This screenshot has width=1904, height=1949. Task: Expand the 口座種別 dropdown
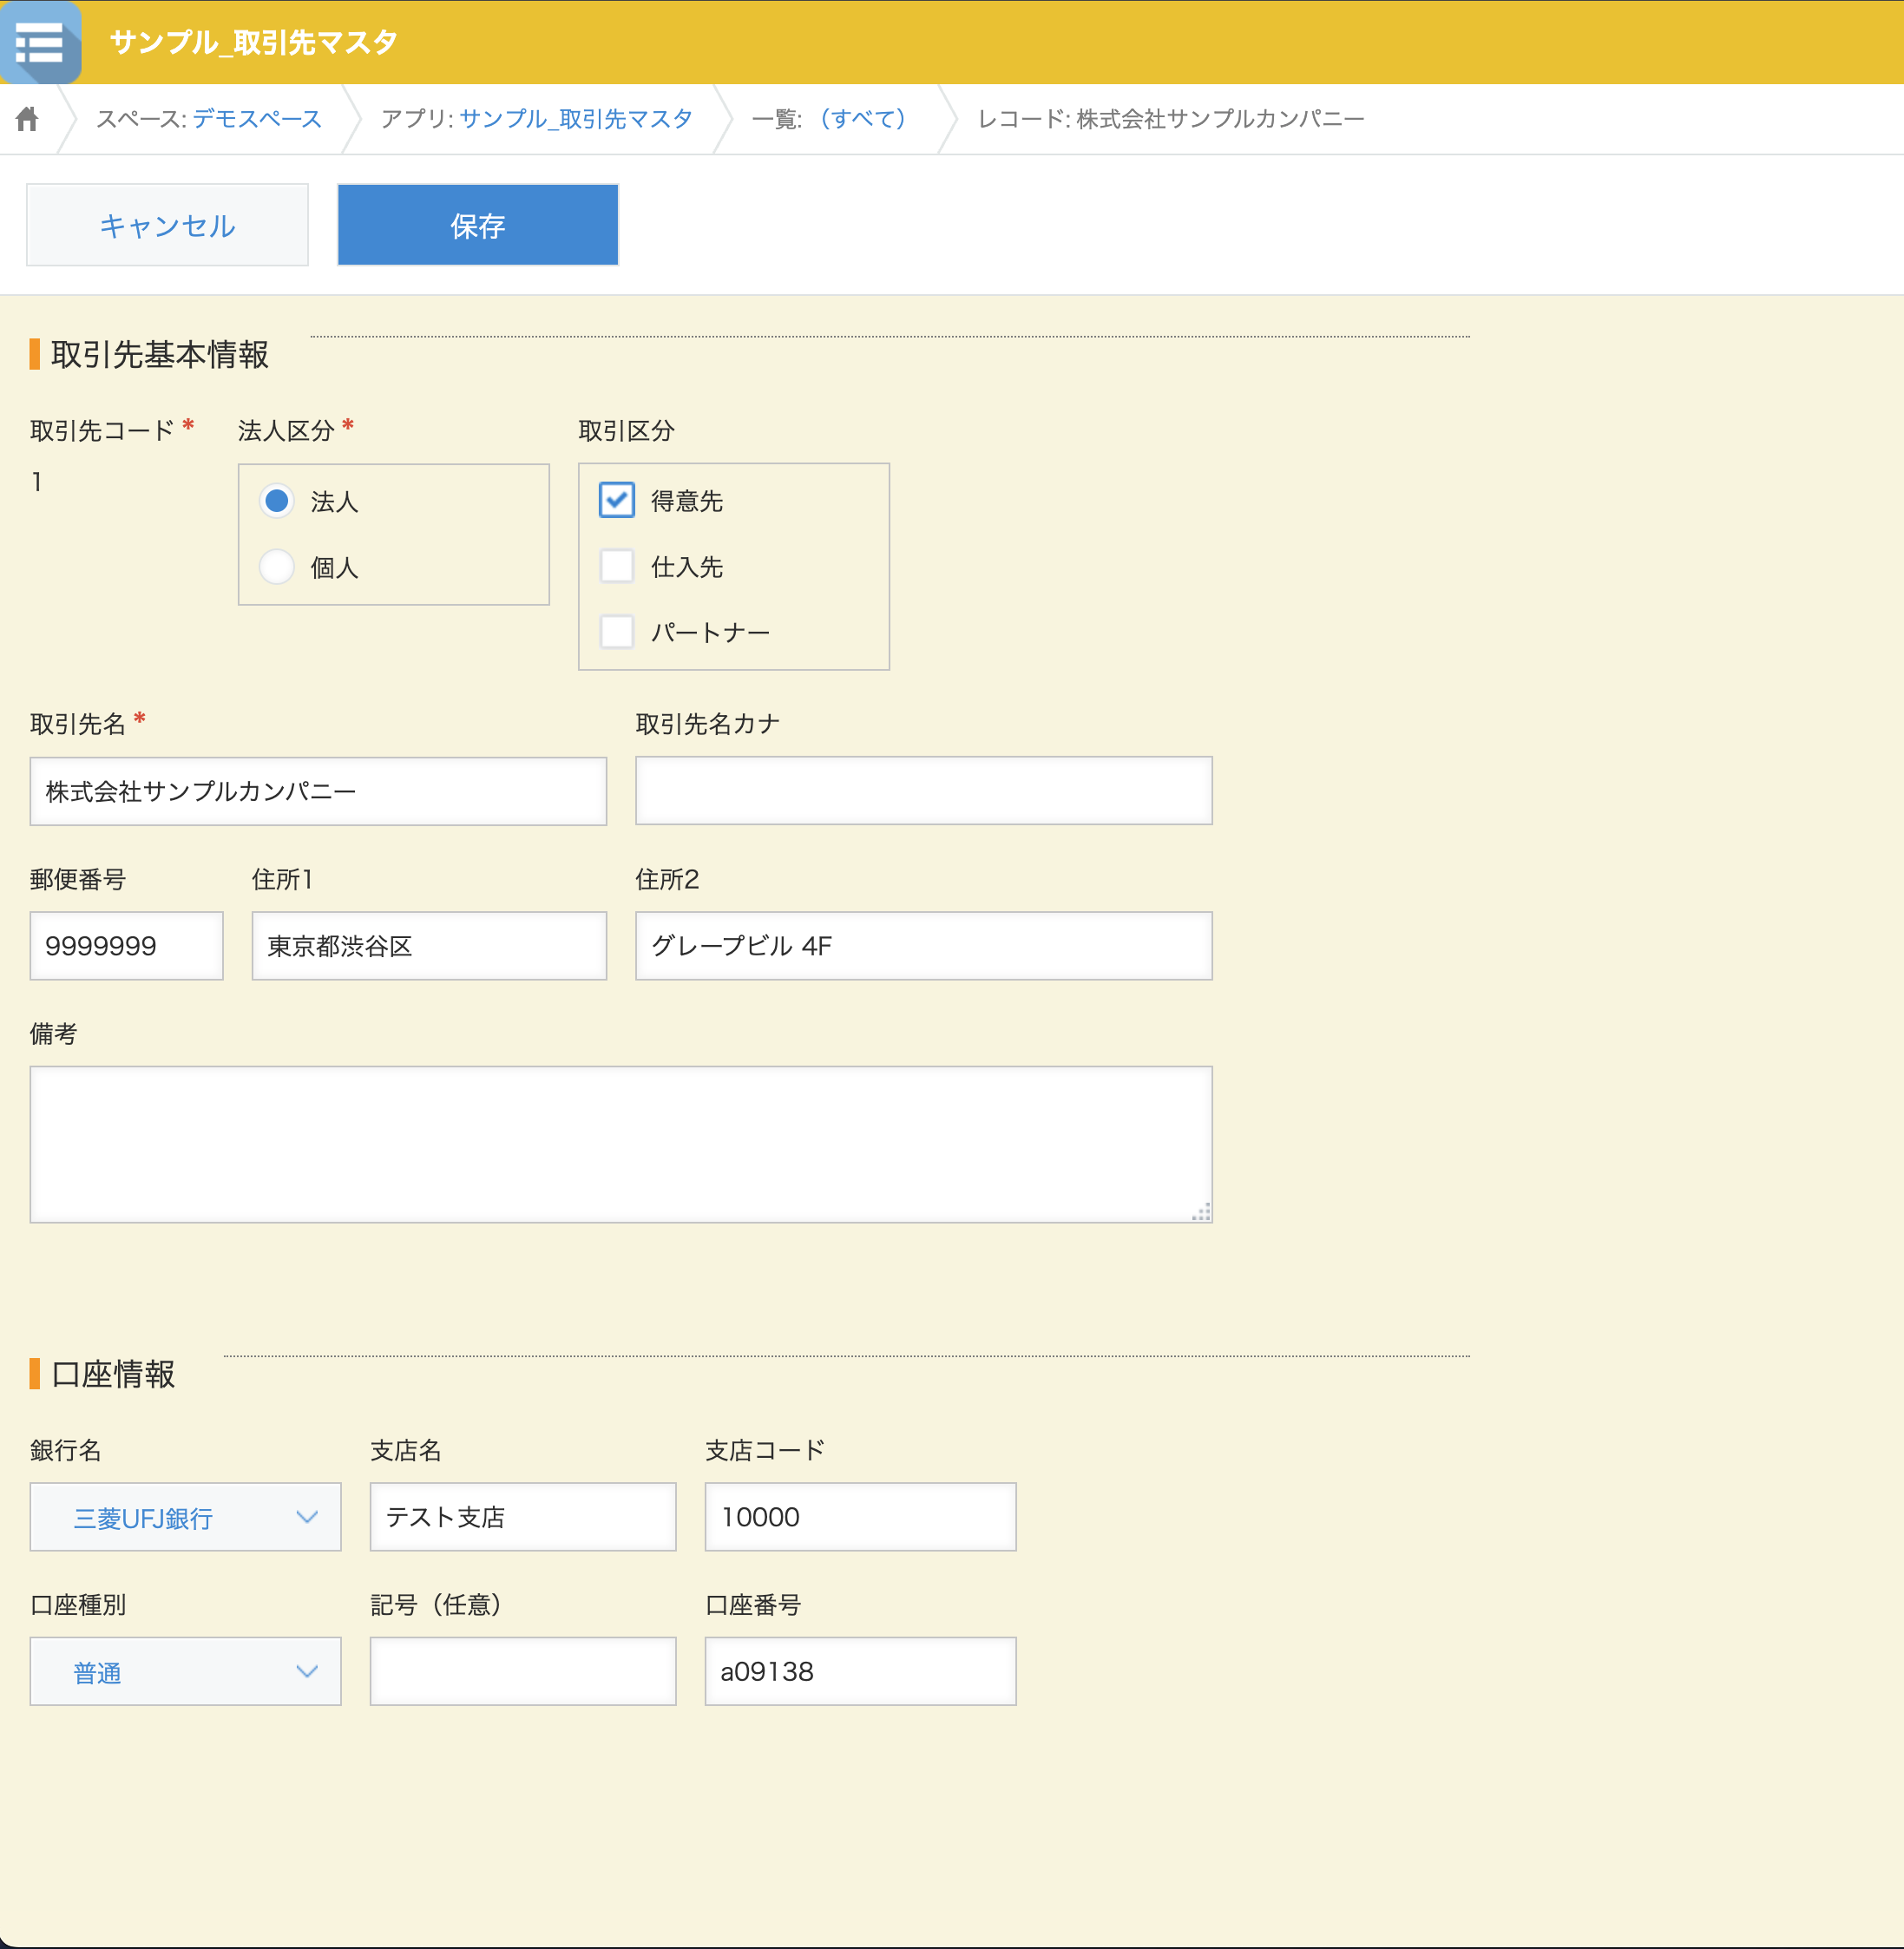[x=186, y=1671]
